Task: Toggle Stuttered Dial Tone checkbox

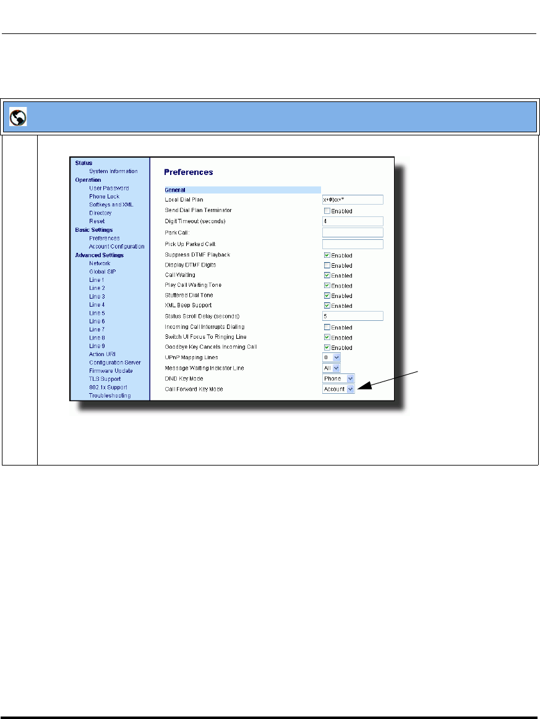Action: [327, 296]
